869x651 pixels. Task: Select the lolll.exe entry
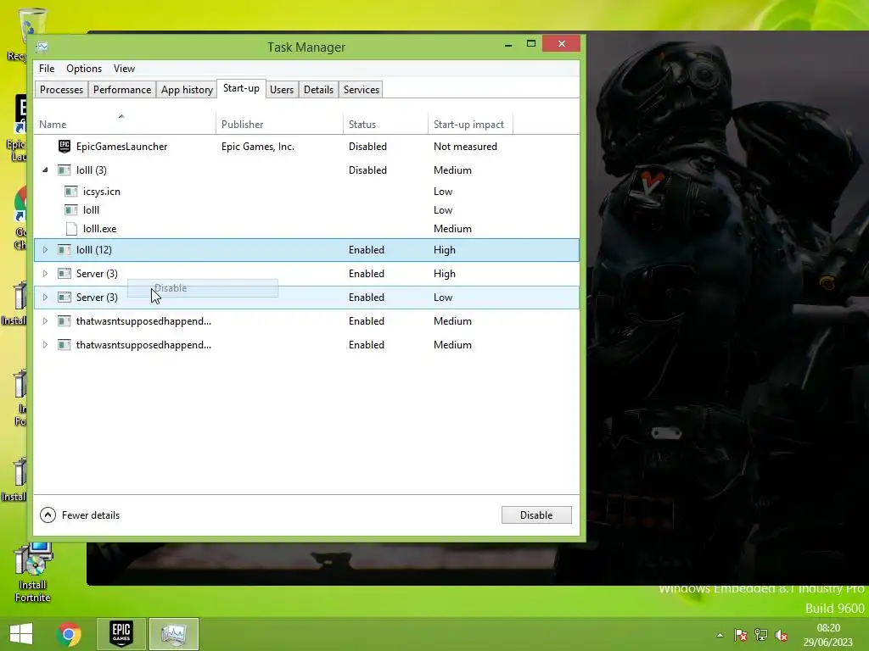pos(100,229)
